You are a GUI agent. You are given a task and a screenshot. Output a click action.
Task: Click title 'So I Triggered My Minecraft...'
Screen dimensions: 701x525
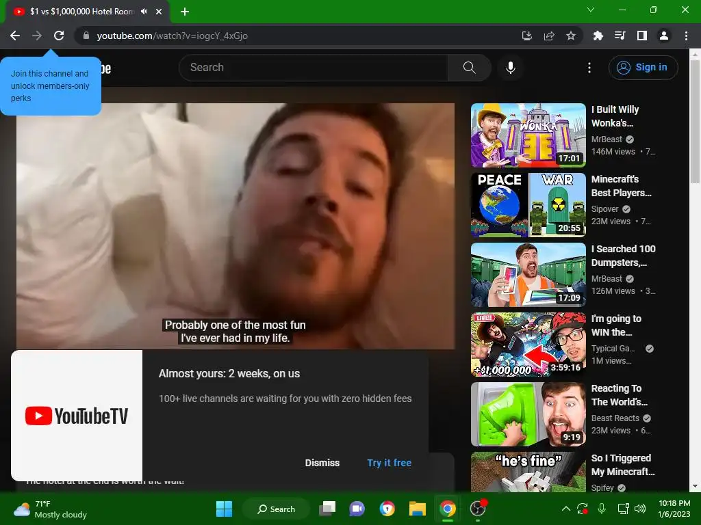point(623,465)
